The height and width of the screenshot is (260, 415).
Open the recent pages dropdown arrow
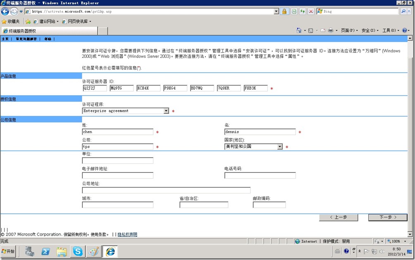point(21,12)
